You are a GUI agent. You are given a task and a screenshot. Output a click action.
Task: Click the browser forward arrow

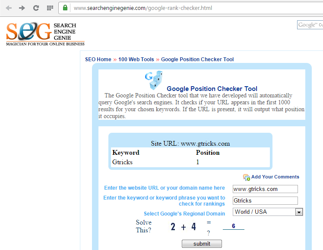click(x=22, y=8)
